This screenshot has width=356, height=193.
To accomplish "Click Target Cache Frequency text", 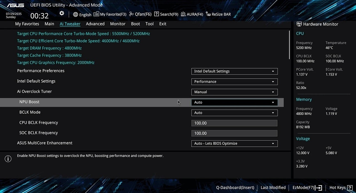I will 49,55.
